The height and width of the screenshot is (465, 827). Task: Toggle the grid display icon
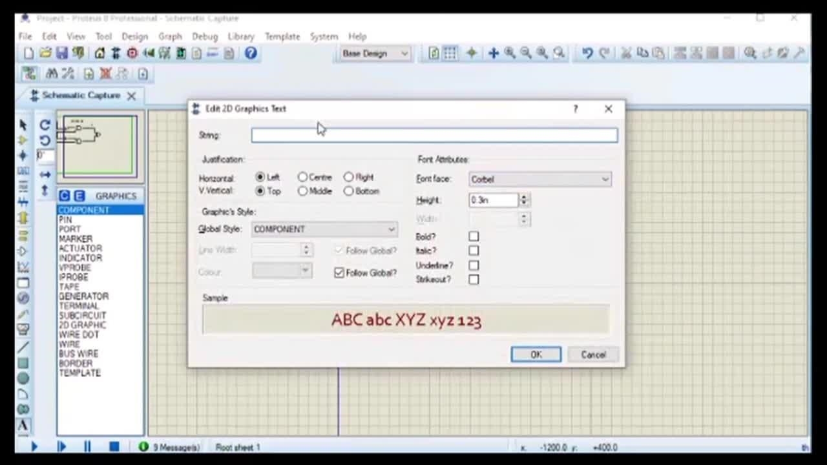click(450, 54)
